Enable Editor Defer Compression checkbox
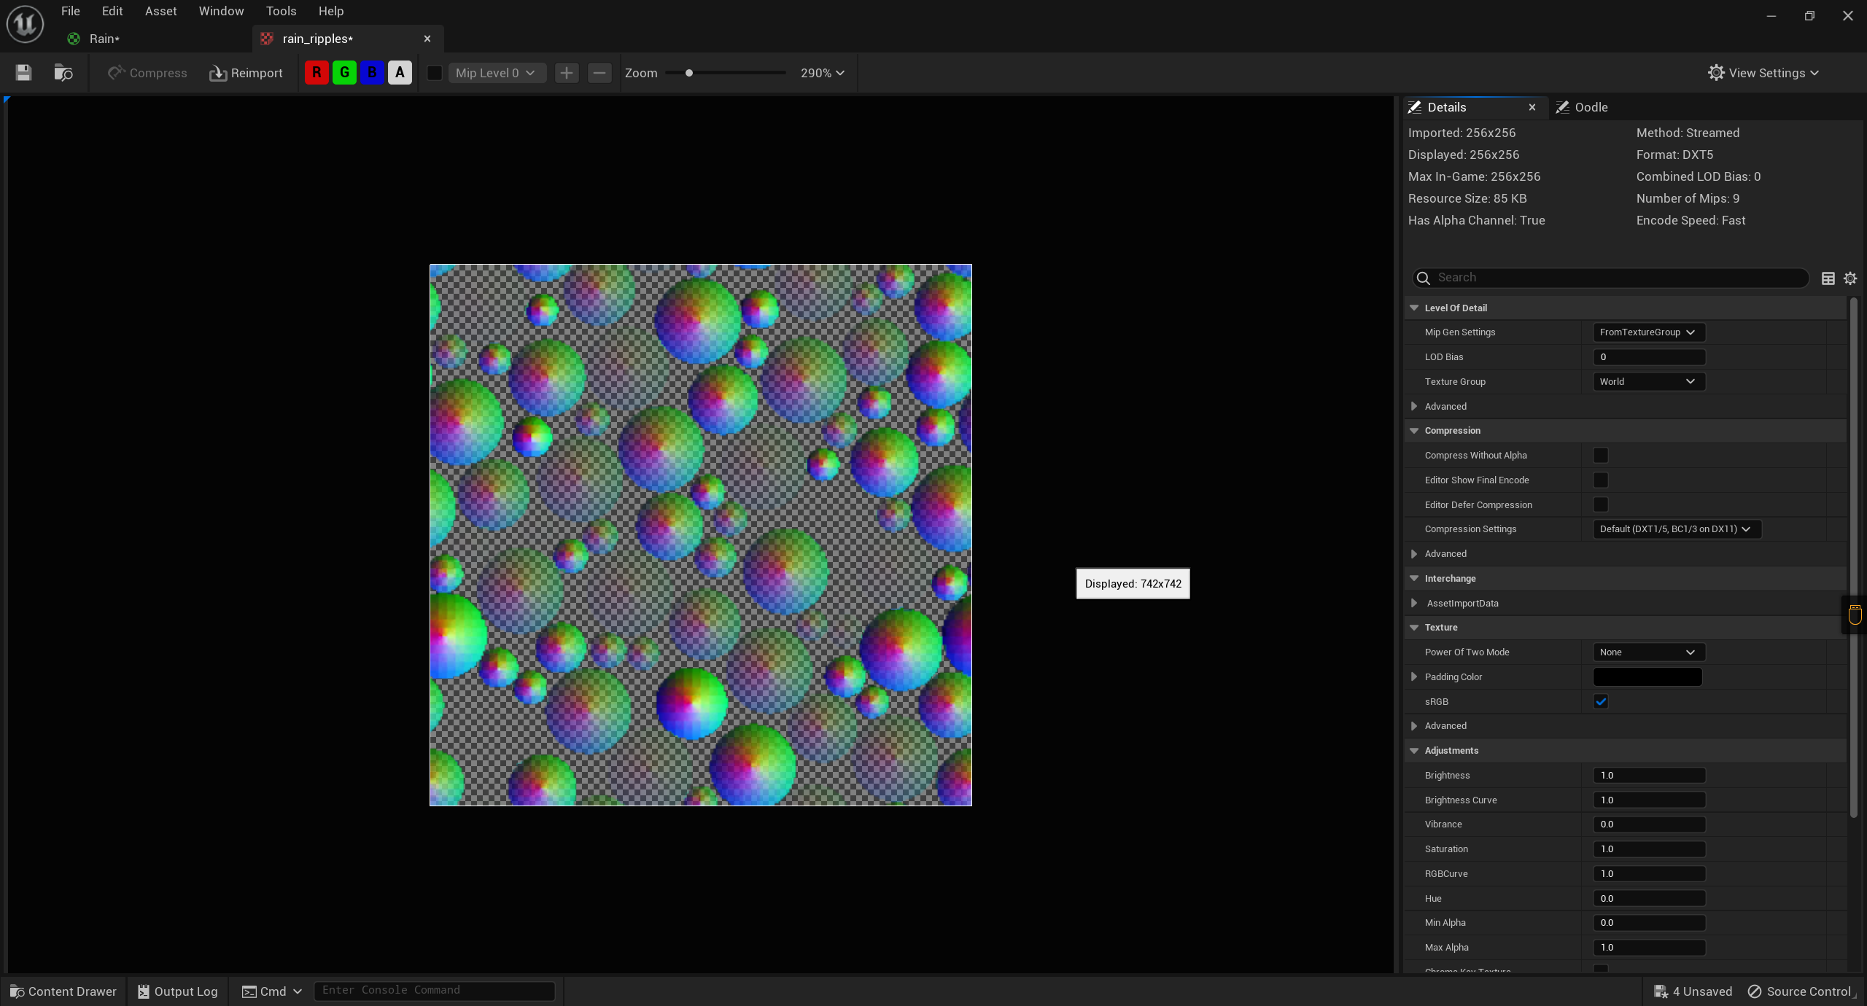 click(1601, 504)
